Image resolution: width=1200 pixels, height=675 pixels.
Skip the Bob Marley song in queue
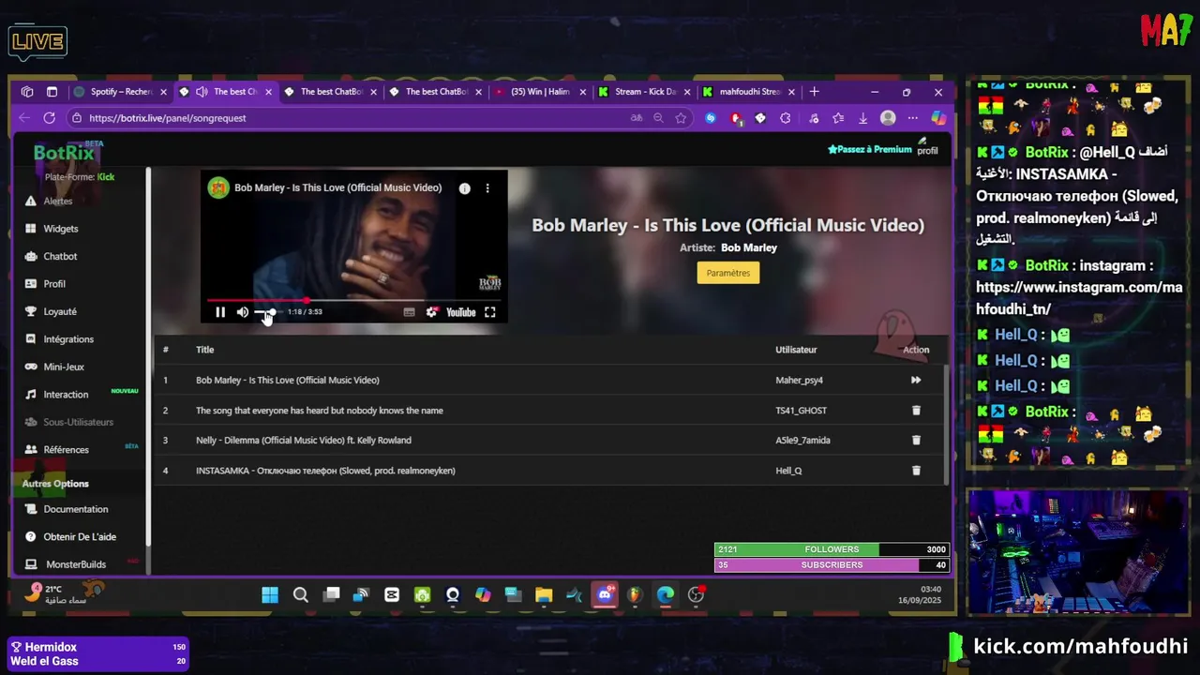click(916, 380)
